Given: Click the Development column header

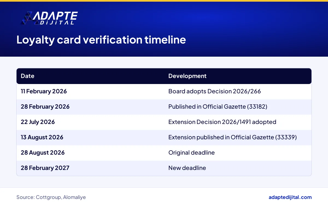Looking at the screenshot, I should click(188, 76).
